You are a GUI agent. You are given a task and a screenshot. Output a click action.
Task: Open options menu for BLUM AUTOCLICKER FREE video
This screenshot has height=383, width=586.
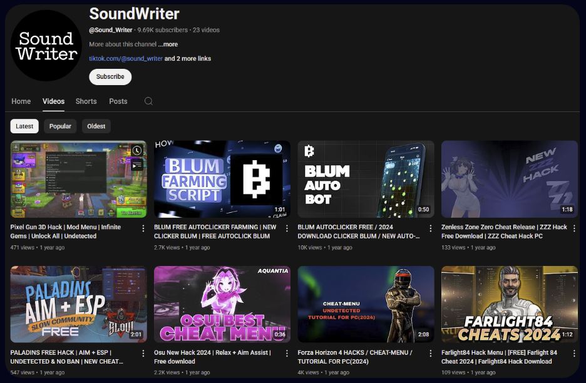(x=431, y=228)
